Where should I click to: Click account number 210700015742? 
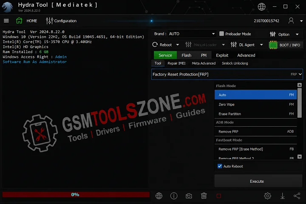(266, 21)
